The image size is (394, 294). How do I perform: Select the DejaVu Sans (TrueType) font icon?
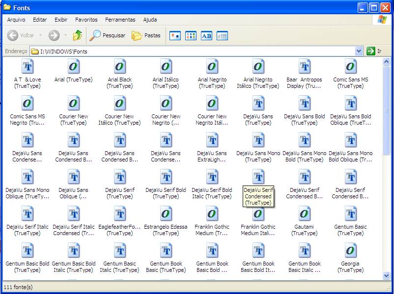[258, 104]
